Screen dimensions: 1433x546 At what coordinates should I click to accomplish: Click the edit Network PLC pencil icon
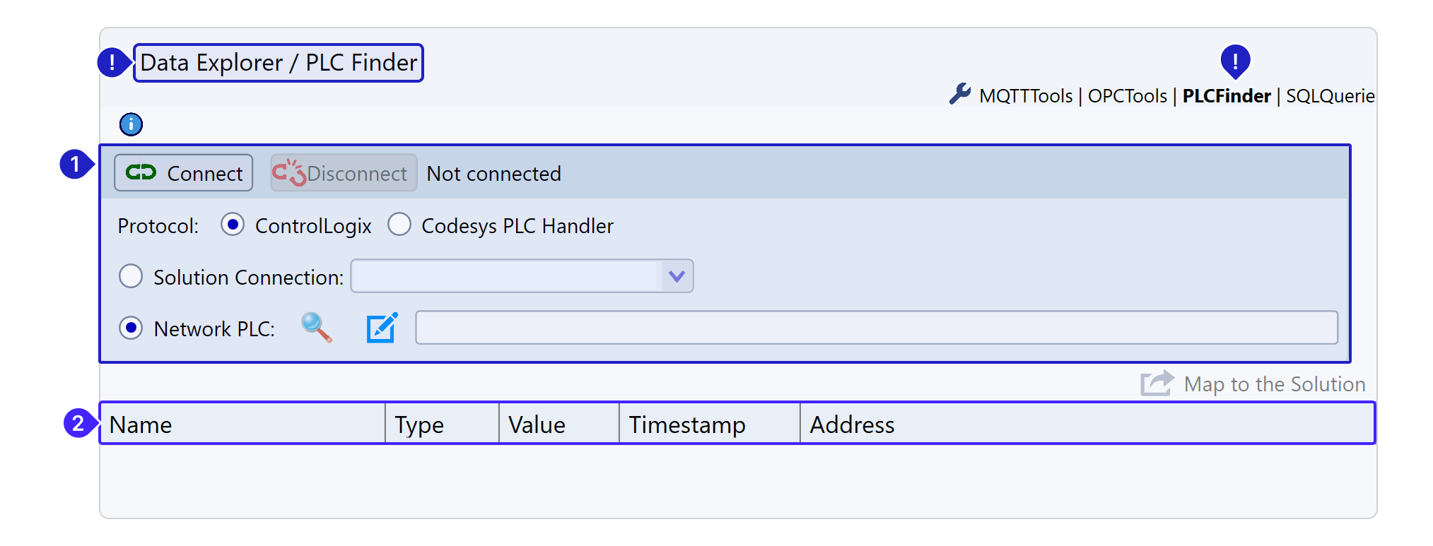coord(382,328)
